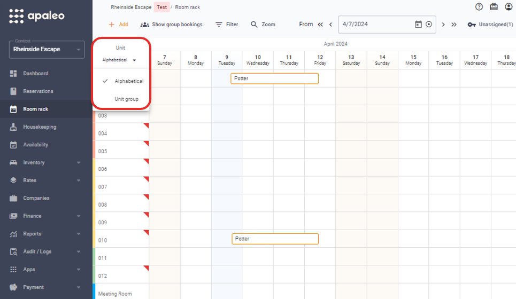The width and height of the screenshot is (516, 299).
Task: Select Alphabetical sorting option
Action: [x=129, y=81]
